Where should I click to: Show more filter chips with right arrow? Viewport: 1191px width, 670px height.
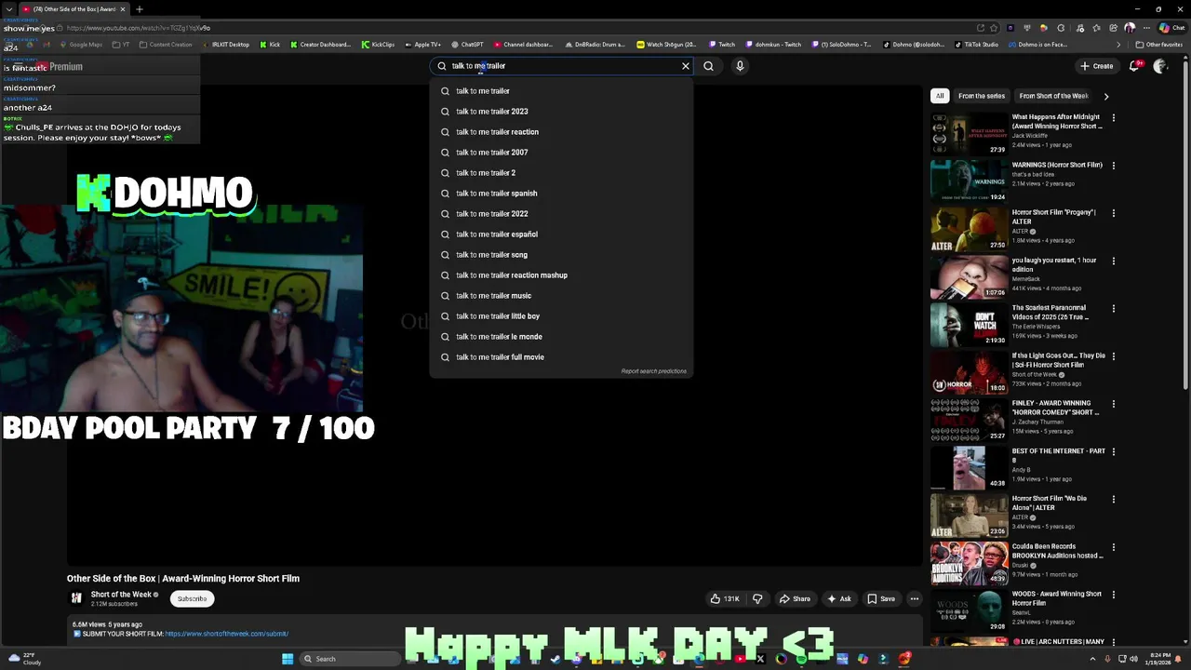tap(1105, 96)
